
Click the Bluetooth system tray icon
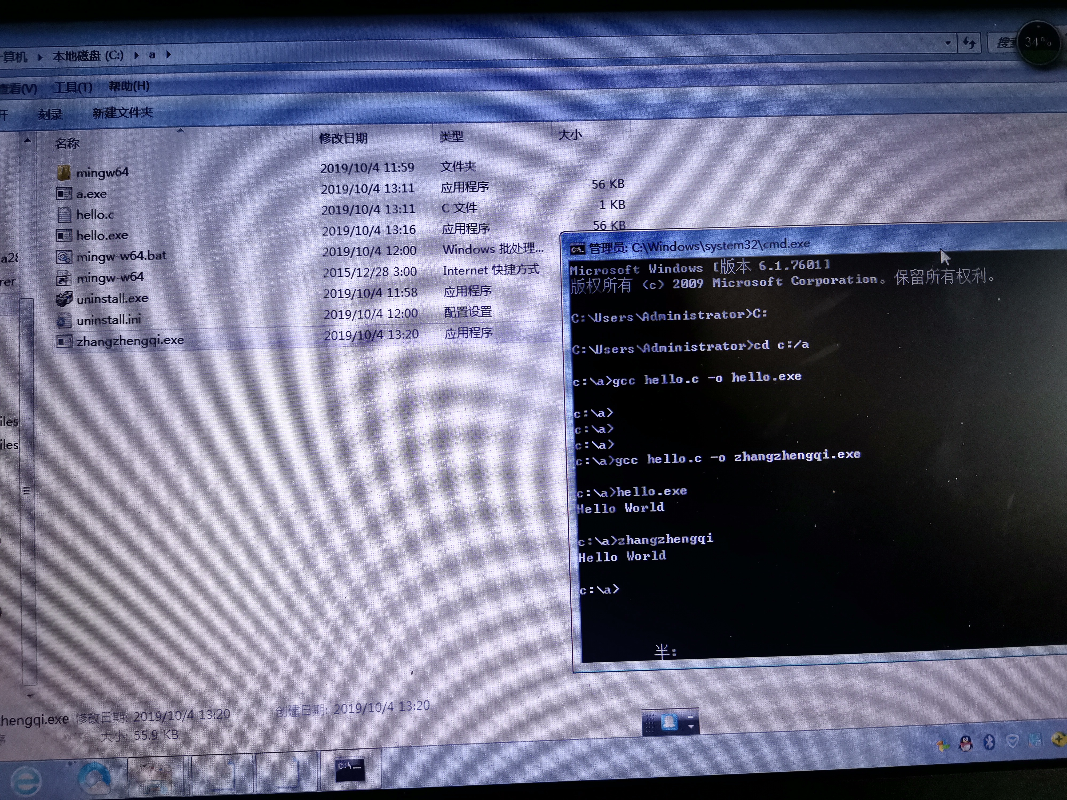[x=989, y=742]
